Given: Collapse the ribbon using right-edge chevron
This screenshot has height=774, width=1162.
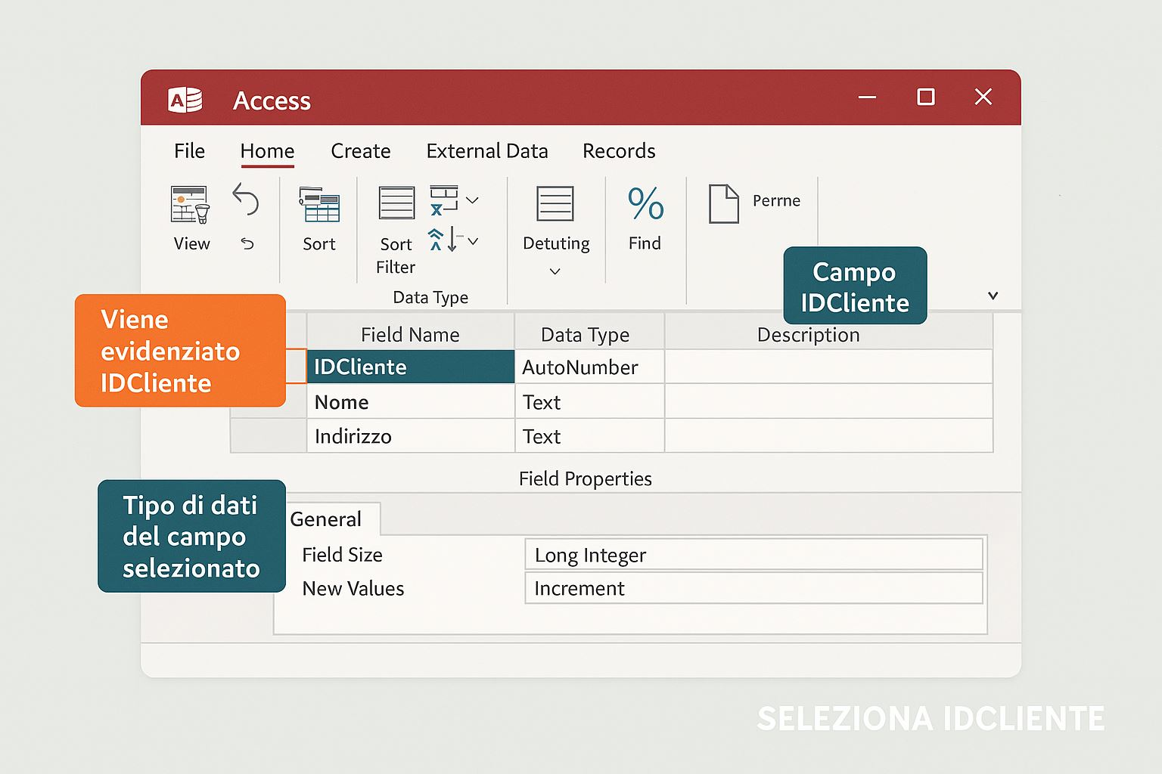Looking at the screenshot, I should tap(993, 296).
